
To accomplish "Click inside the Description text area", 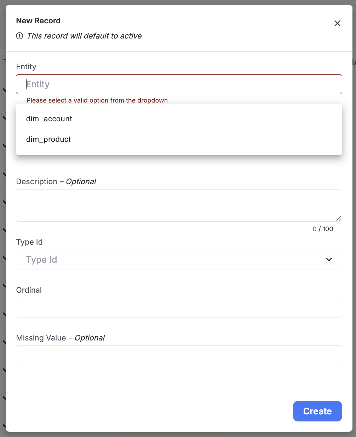I will click(179, 205).
